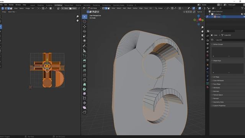Screen dimensions: 245x138
Task: Select the Rip Region tool
Action: coord(85,112)
